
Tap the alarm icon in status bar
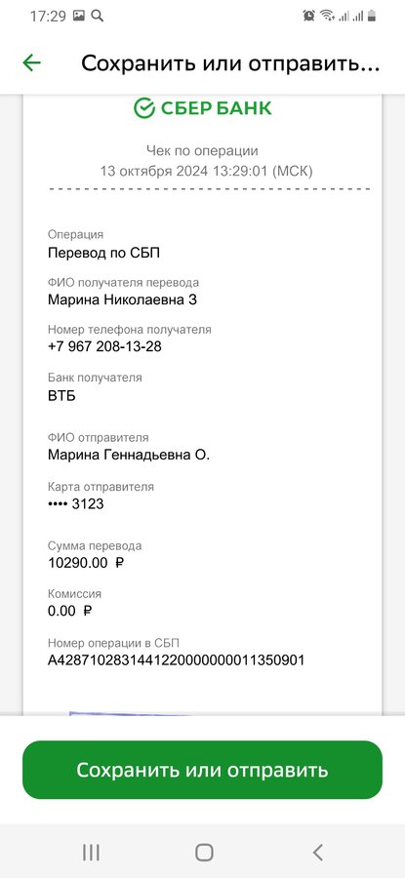click(308, 16)
